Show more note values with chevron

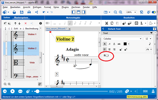99,23
